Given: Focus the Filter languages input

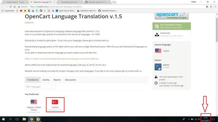Looking at the screenshot, I should point(40,87).
